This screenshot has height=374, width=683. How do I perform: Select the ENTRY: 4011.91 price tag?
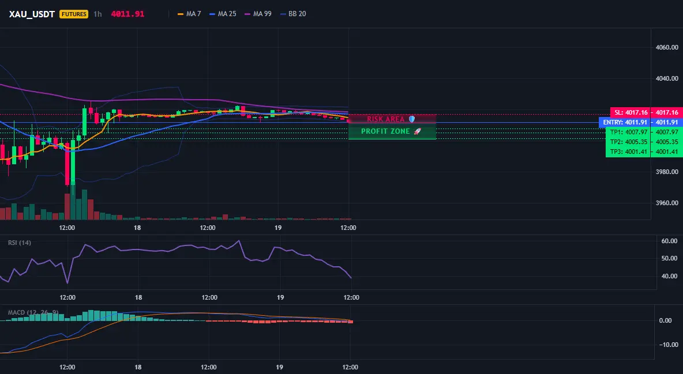pos(625,122)
